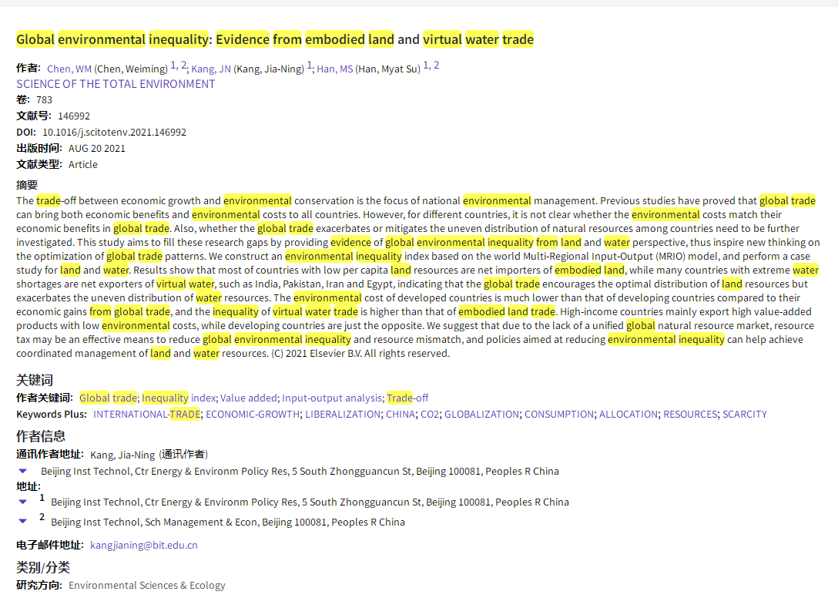Viewport: 838px width, 598px height.
Task: Select the LIBERALIZATION keyword
Action: click(x=339, y=414)
